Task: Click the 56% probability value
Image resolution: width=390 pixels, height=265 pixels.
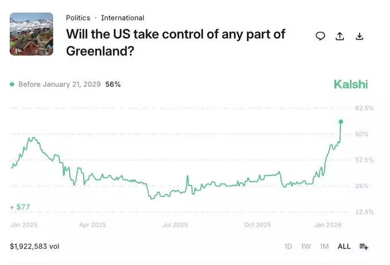Action: [x=113, y=84]
